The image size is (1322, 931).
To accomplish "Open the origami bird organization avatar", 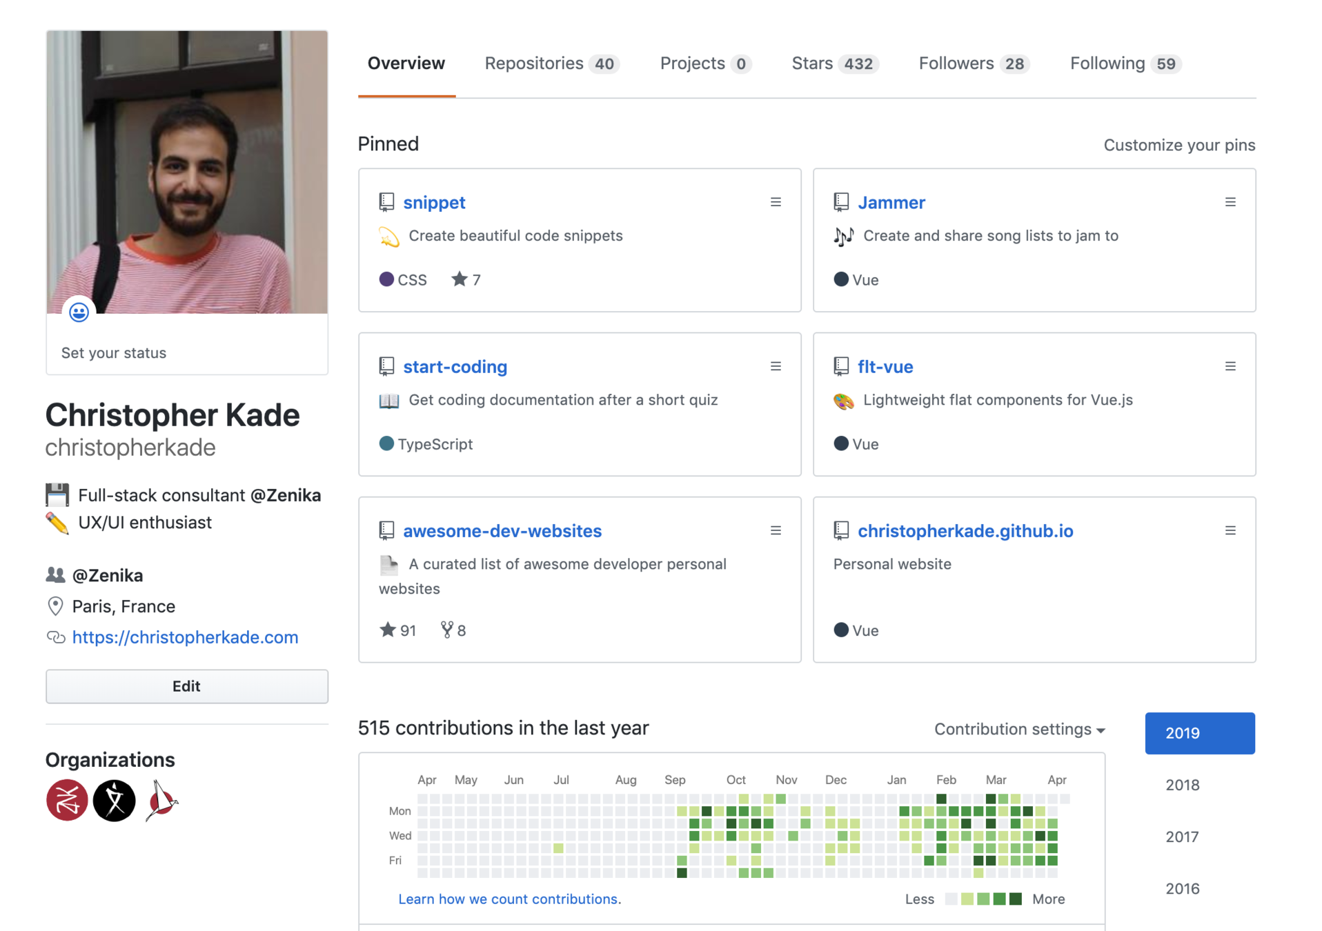I will pyautogui.click(x=161, y=800).
